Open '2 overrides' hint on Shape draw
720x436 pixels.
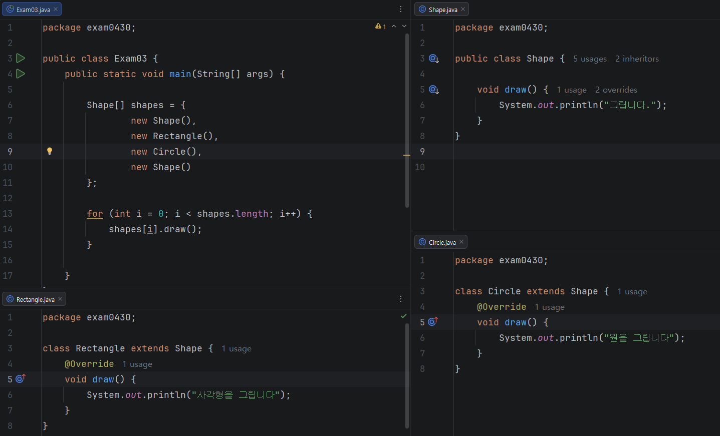(616, 90)
